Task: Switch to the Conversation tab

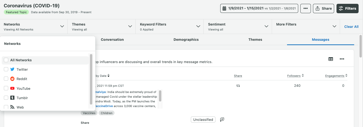Action: click(x=112, y=40)
